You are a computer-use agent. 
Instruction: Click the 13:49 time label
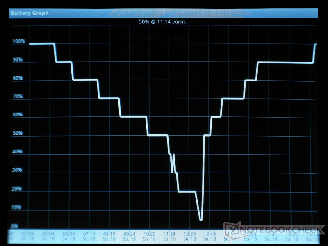click(210, 234)
